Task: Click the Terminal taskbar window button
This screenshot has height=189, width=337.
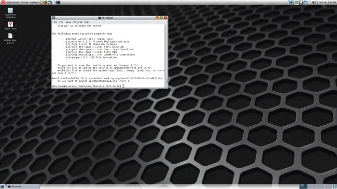Action: tap(23, 186)
